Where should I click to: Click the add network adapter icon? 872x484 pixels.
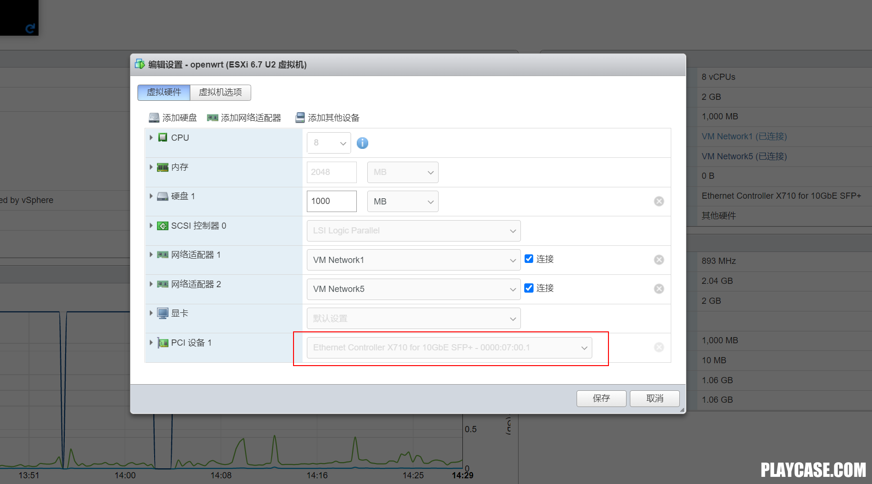click(x=213, y=117)
